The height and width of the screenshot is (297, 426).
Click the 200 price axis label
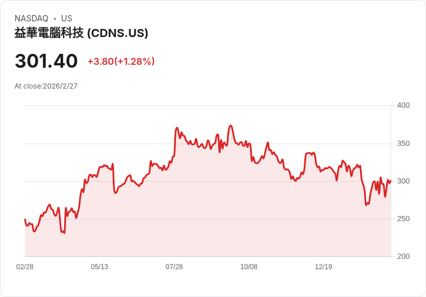tap(403, 256)
